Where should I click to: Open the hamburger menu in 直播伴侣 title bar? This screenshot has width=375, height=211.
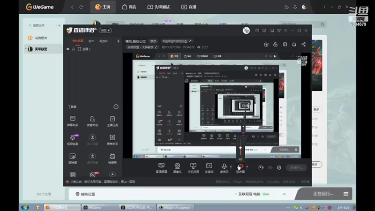pyautogui.click(x=285, y=30)
